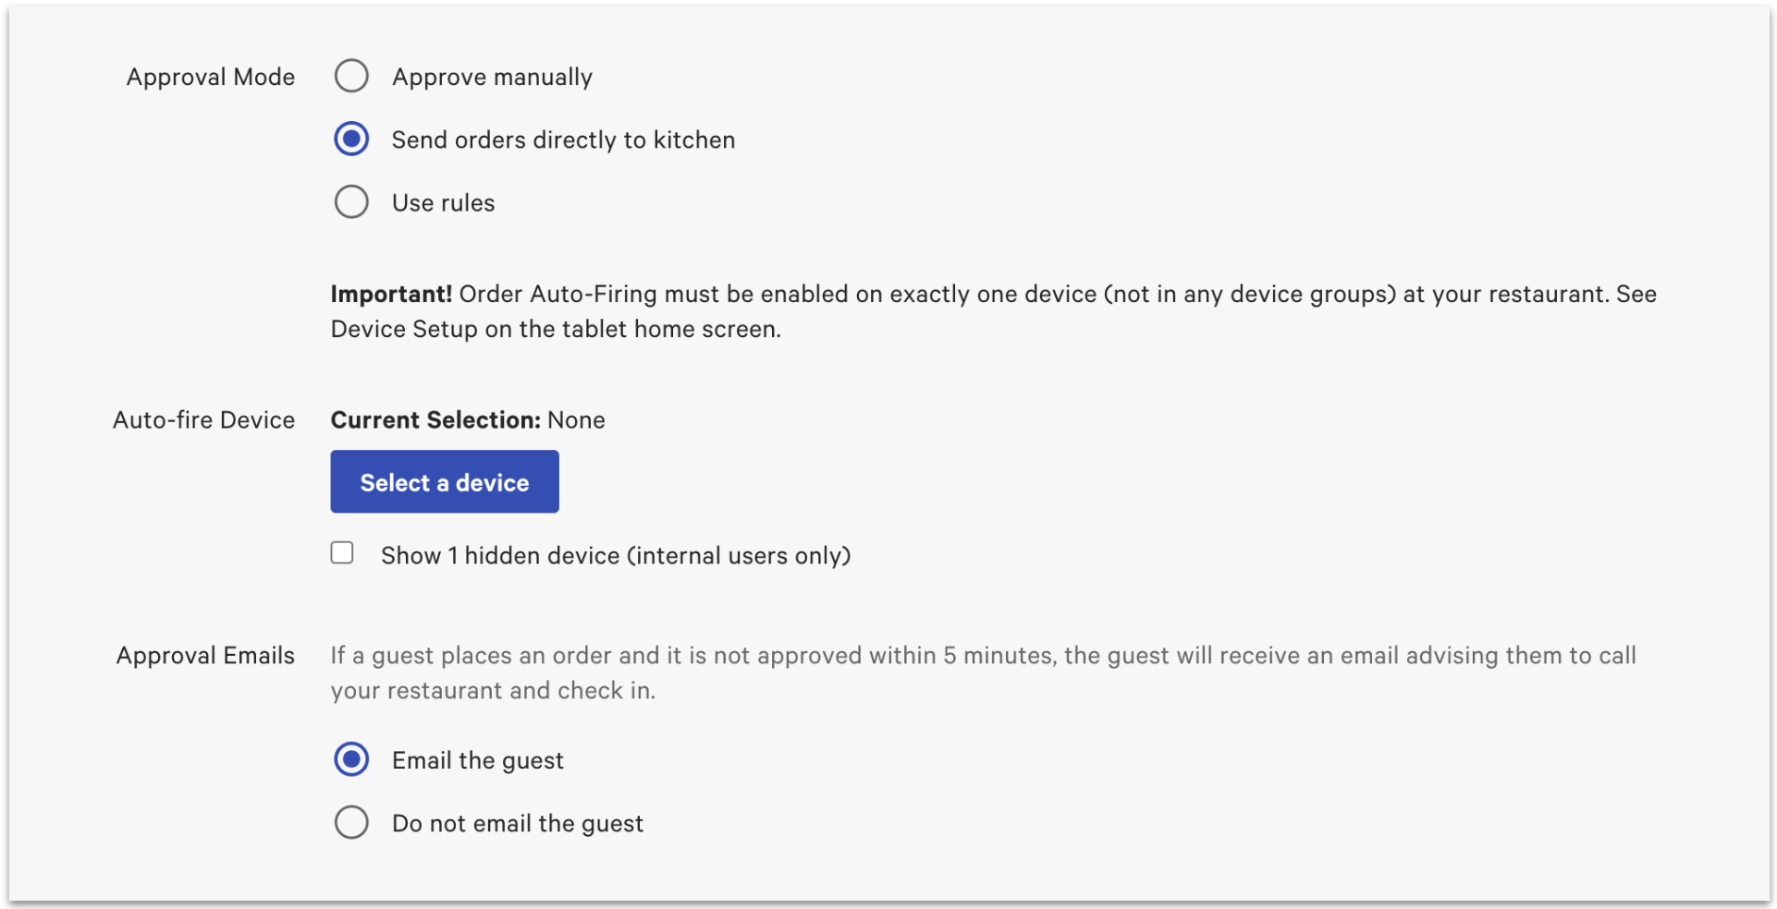The width and height of the screenshot is (1777, 909).
Task: Click the bold "Important!" notice text
Action: [x=391, y=294]
